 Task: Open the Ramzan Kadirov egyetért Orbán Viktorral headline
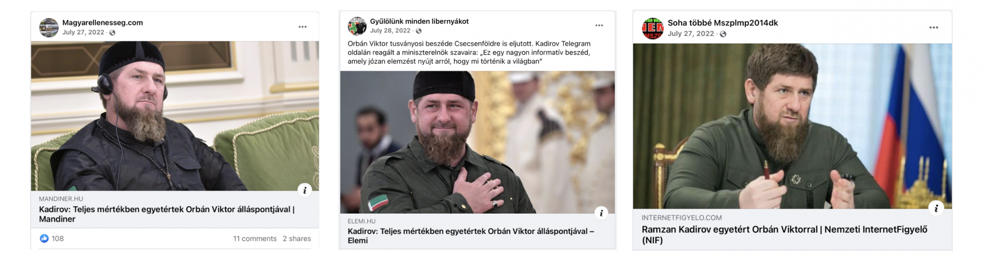(x=784, y=235)
